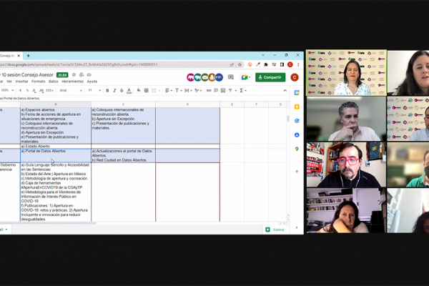Open the comment history icon

tap(231, 77)
